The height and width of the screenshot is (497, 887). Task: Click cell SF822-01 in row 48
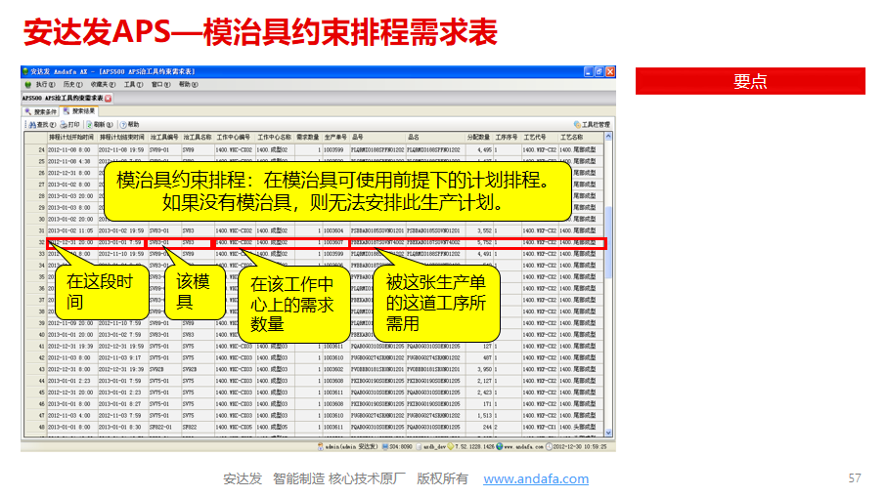(x=164, y=427)
